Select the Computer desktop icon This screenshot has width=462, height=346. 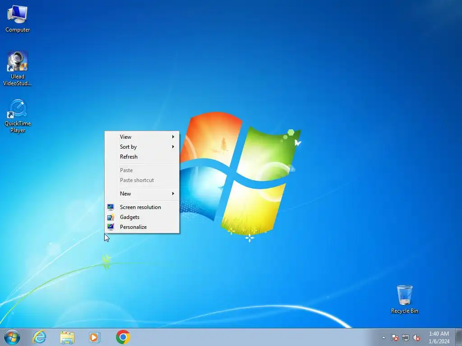point(18,18)
